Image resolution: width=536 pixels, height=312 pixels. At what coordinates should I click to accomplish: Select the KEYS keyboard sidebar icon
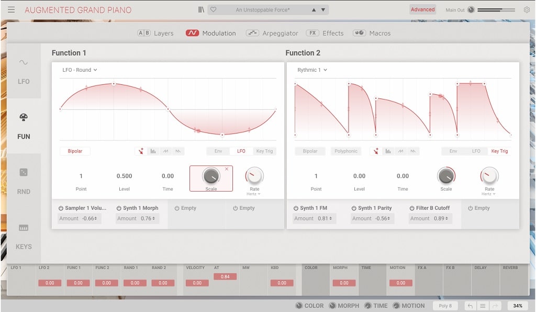coord(24,228)
